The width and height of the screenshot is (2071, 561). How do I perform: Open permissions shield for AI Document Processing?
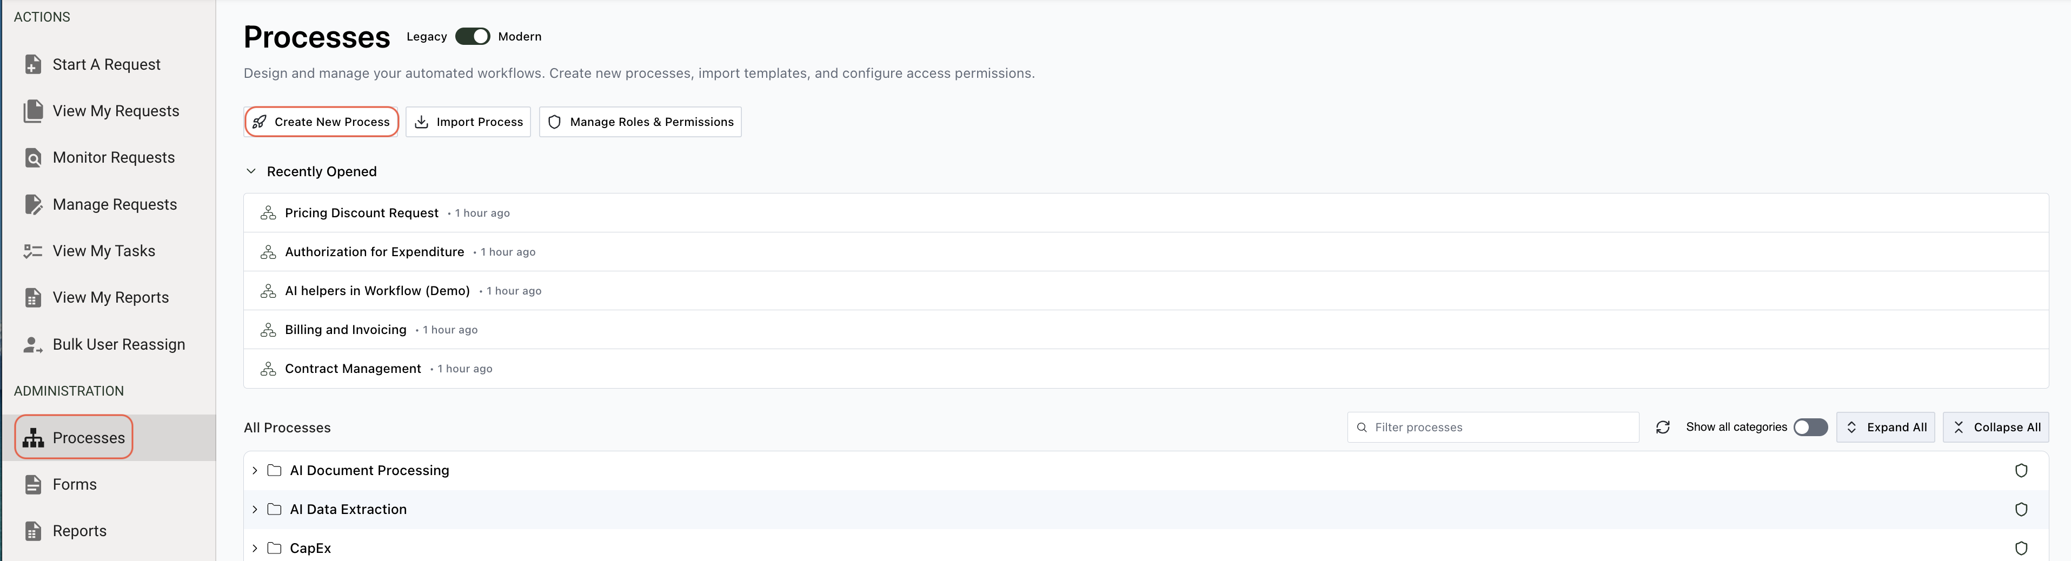click(x=2022, y=470)
